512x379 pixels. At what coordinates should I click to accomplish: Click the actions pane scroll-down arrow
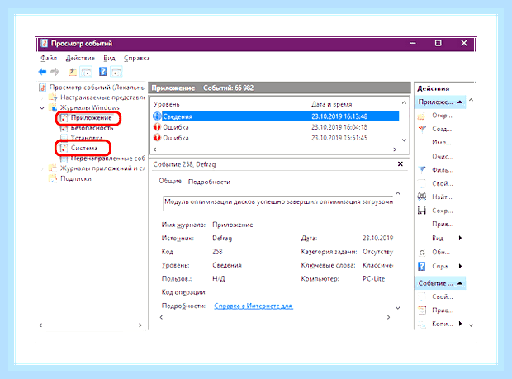pyautogui.click(x=471, y=325)
